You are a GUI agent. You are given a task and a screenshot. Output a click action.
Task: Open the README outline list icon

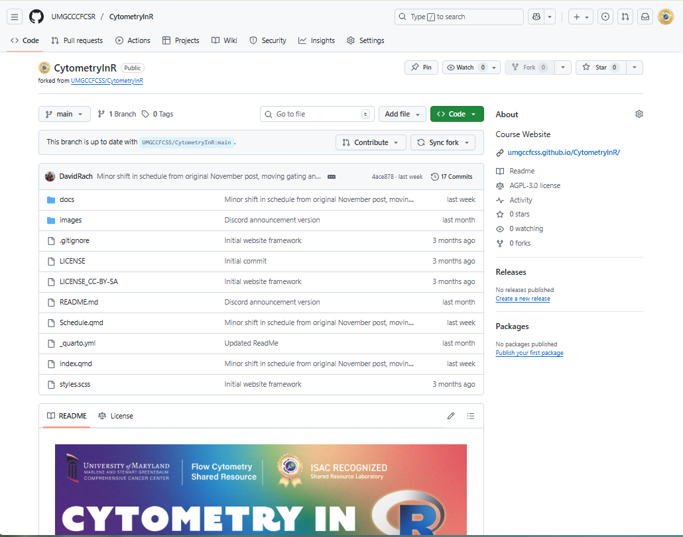click(471, 416)
